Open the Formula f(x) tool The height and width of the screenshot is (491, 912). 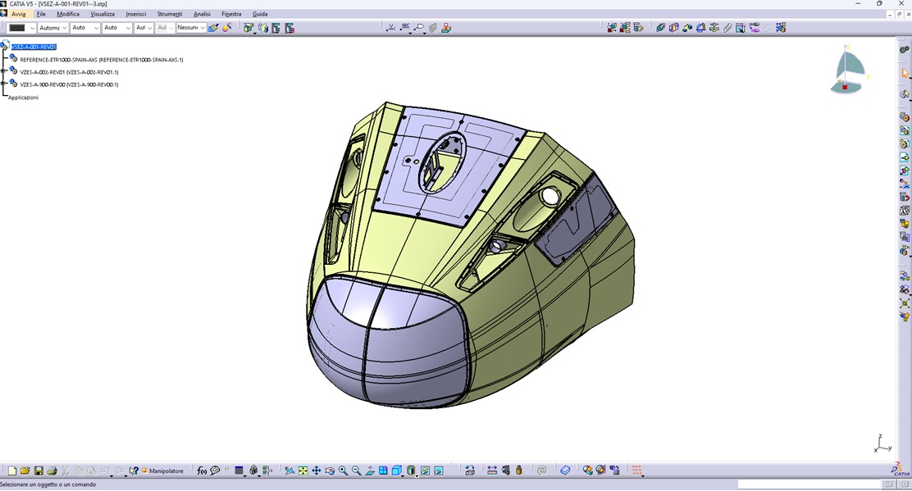pyautogui.click(x=202, y=471)
